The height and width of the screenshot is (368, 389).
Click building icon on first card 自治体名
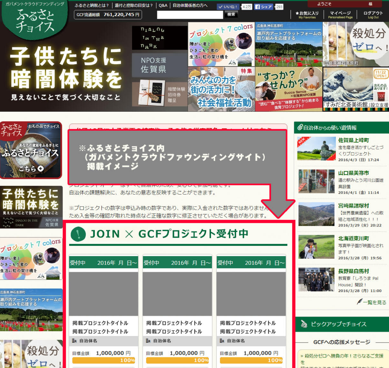[x=74, y=341]
